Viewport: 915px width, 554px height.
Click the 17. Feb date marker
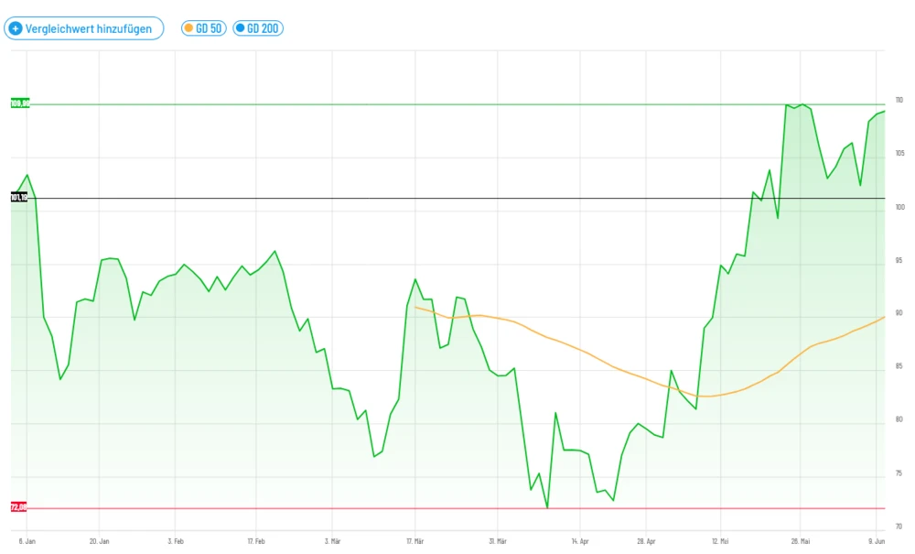click(x=256, y=541)
